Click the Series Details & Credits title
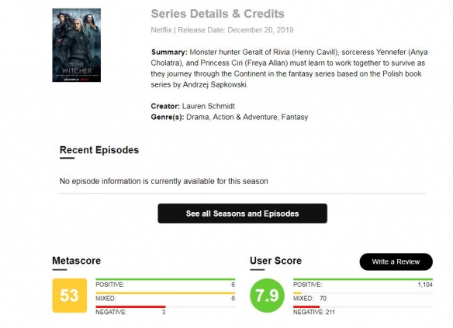This screenshot has width=453, height=328. click(217, 14)
